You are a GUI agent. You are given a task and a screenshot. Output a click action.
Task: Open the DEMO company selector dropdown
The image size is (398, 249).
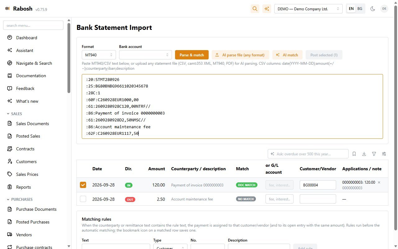coord(308,9)
